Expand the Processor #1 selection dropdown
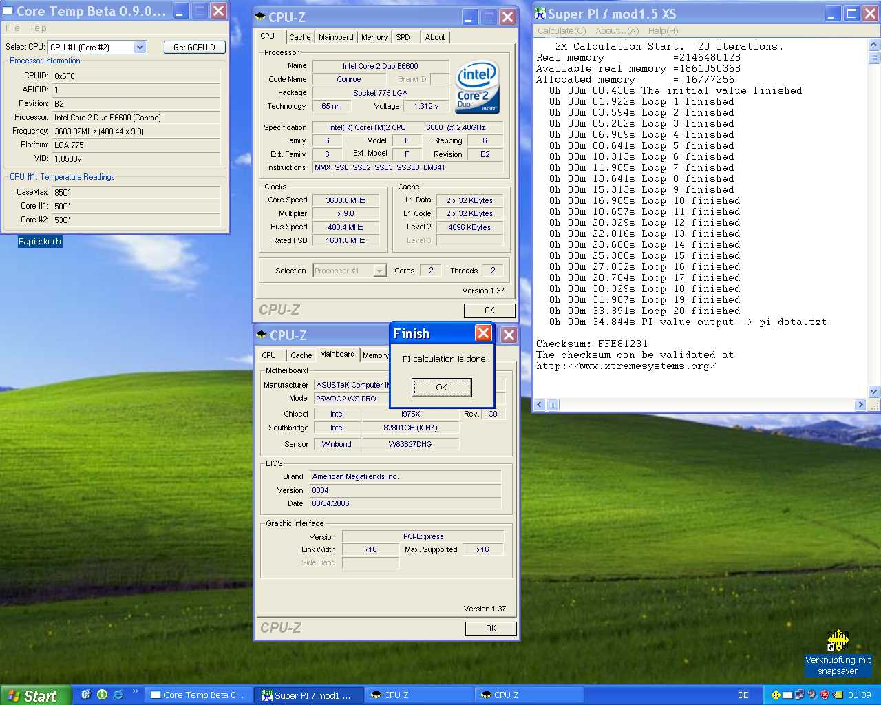Image resolution: width=881 pixels, height=705 pixels. pyautogui.click(x=379, y=271)
